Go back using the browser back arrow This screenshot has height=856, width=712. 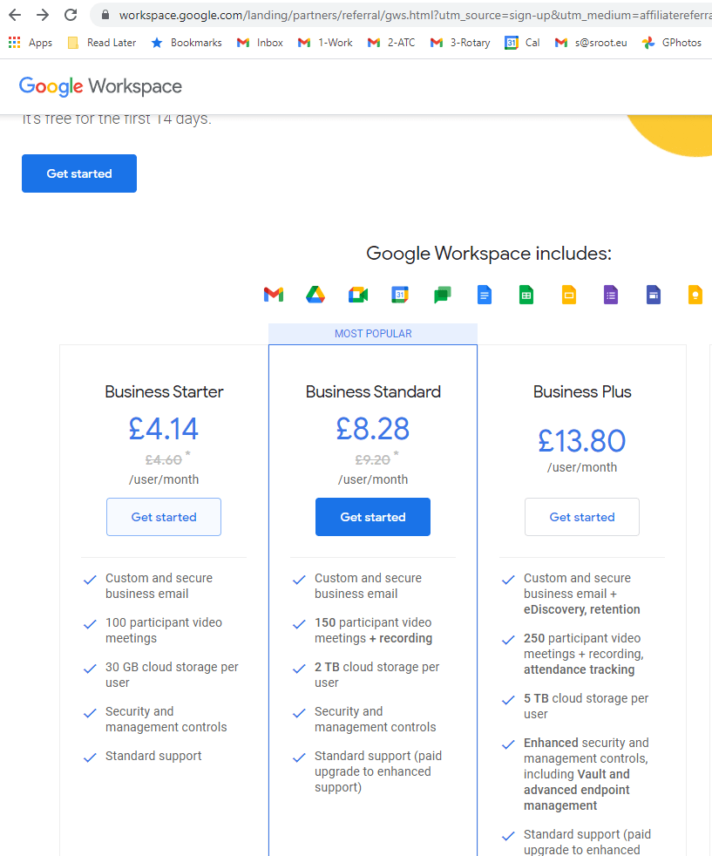[15, 15]
